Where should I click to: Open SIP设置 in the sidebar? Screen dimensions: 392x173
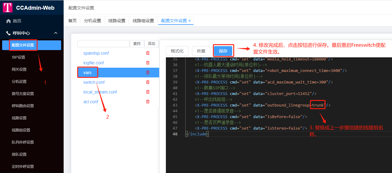[x=19, y=57]
